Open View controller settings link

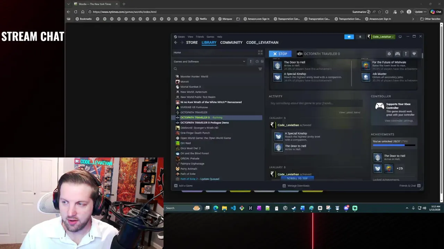pos(399,121)
